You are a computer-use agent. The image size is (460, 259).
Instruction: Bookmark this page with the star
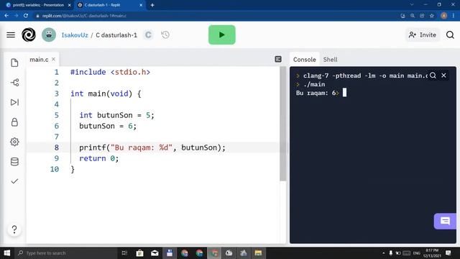coord(432,16)
